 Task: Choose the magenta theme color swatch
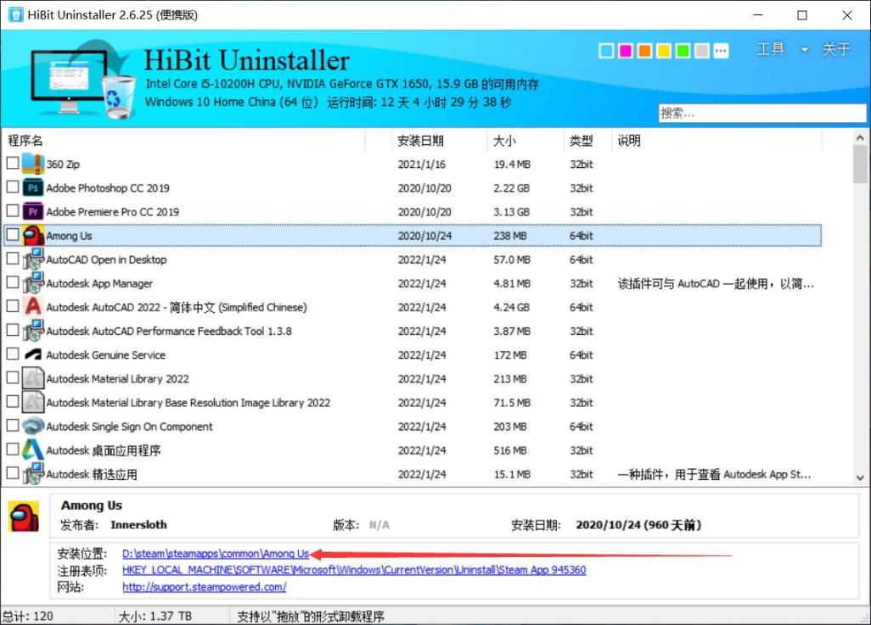coord(626,51)
